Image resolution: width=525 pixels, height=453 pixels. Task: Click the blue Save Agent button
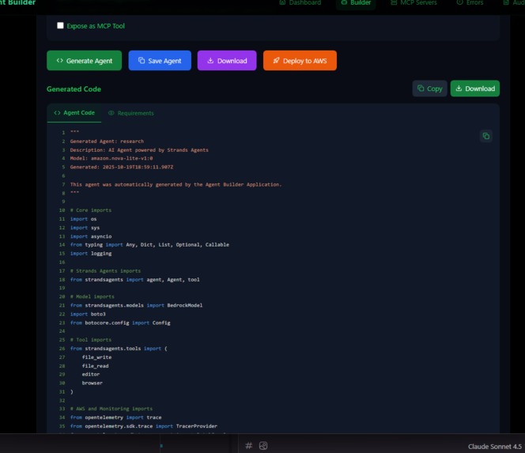160,61
